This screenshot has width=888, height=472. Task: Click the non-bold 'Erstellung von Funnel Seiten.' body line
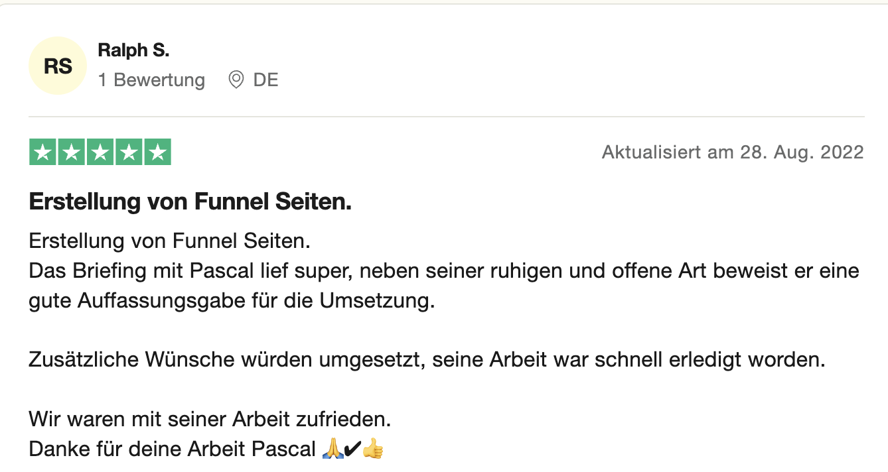click(170, 241)
